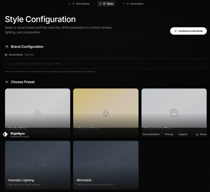Choose the E-commerce Clean preset card
This screenshot has width=210, height=192.
174,113
